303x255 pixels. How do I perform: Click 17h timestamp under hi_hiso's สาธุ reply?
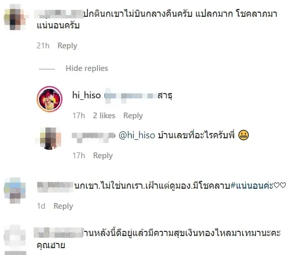(79, 116)
